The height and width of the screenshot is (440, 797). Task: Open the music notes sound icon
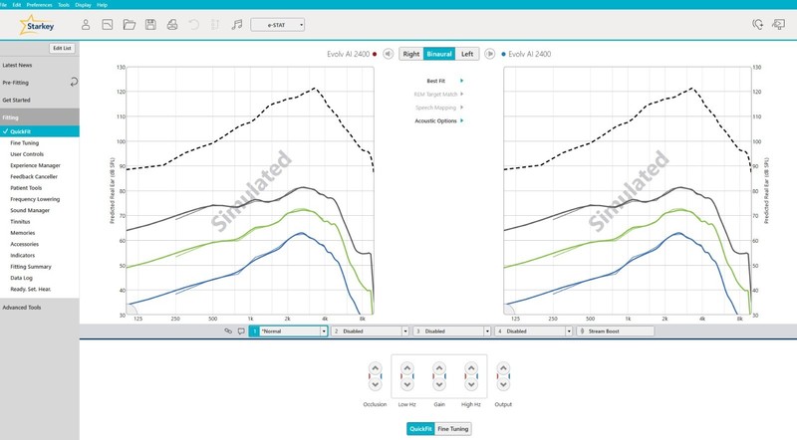(237, 24)
